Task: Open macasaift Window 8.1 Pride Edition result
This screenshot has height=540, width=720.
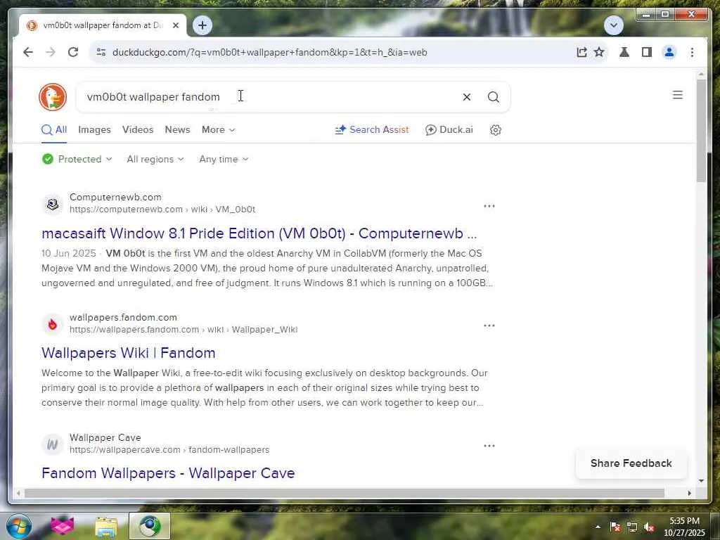Action: (x=259, y=233)
